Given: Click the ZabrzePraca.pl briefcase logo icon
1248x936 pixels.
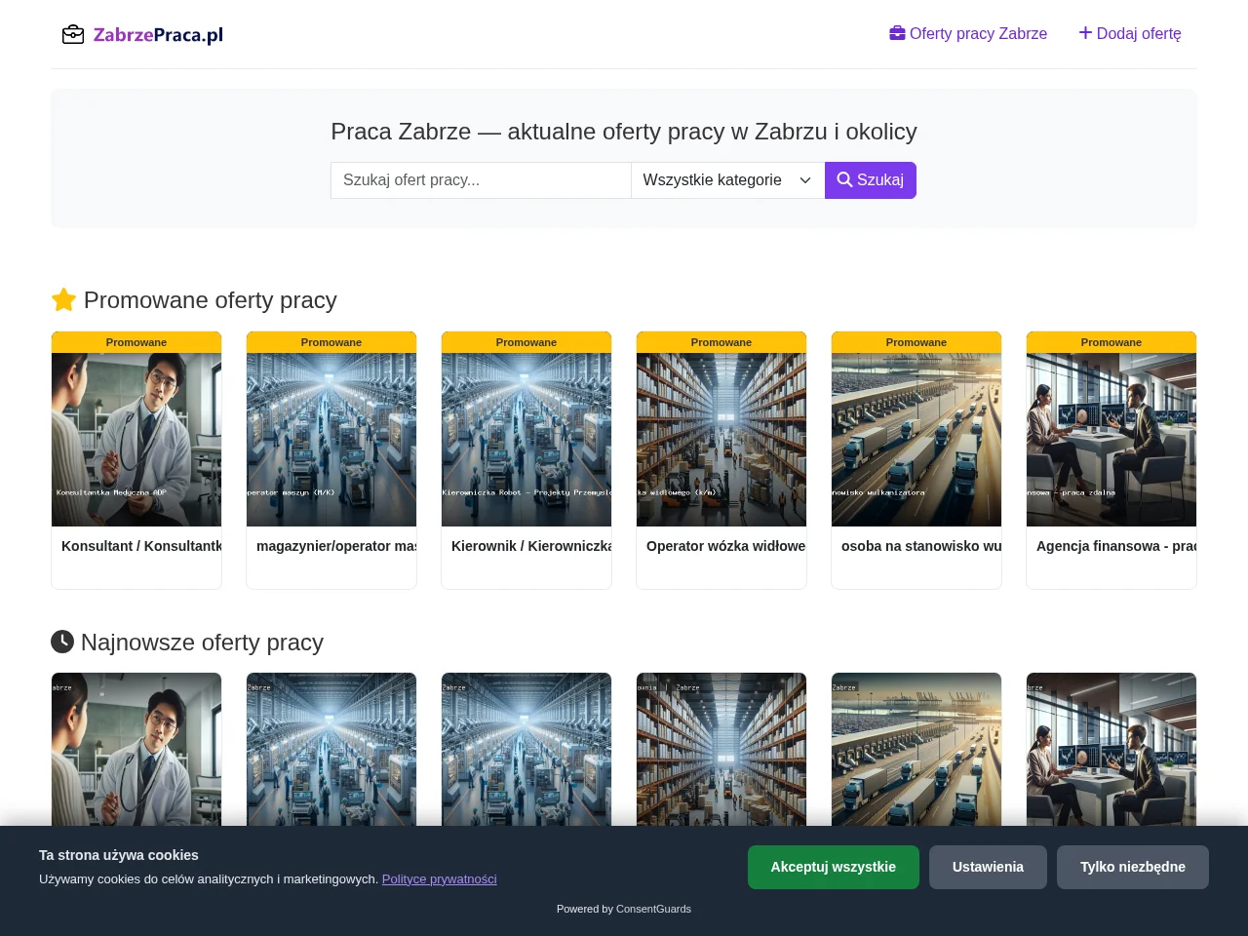Looking at the screenshot, I should pyautogui.click(x=73, y=35).
